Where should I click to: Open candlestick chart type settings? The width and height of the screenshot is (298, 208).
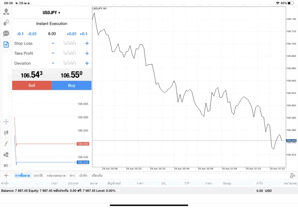click(6, 133)
